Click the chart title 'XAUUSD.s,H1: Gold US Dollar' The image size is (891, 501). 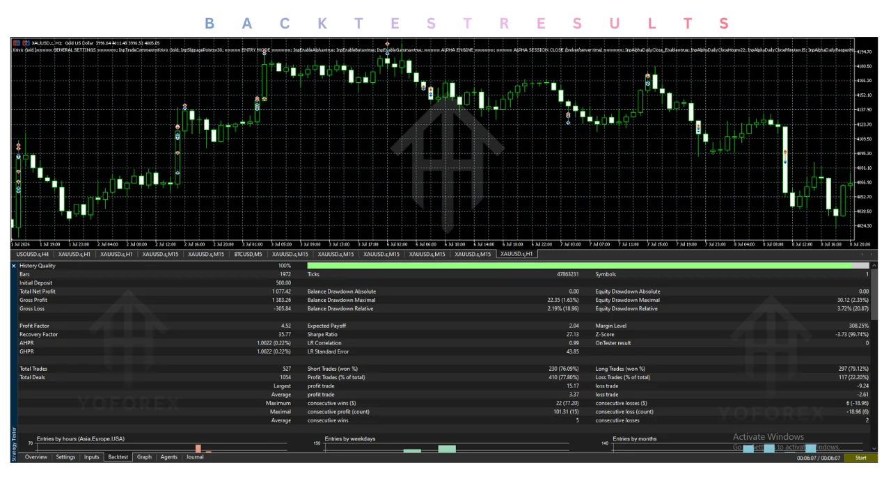click(61, 43)
